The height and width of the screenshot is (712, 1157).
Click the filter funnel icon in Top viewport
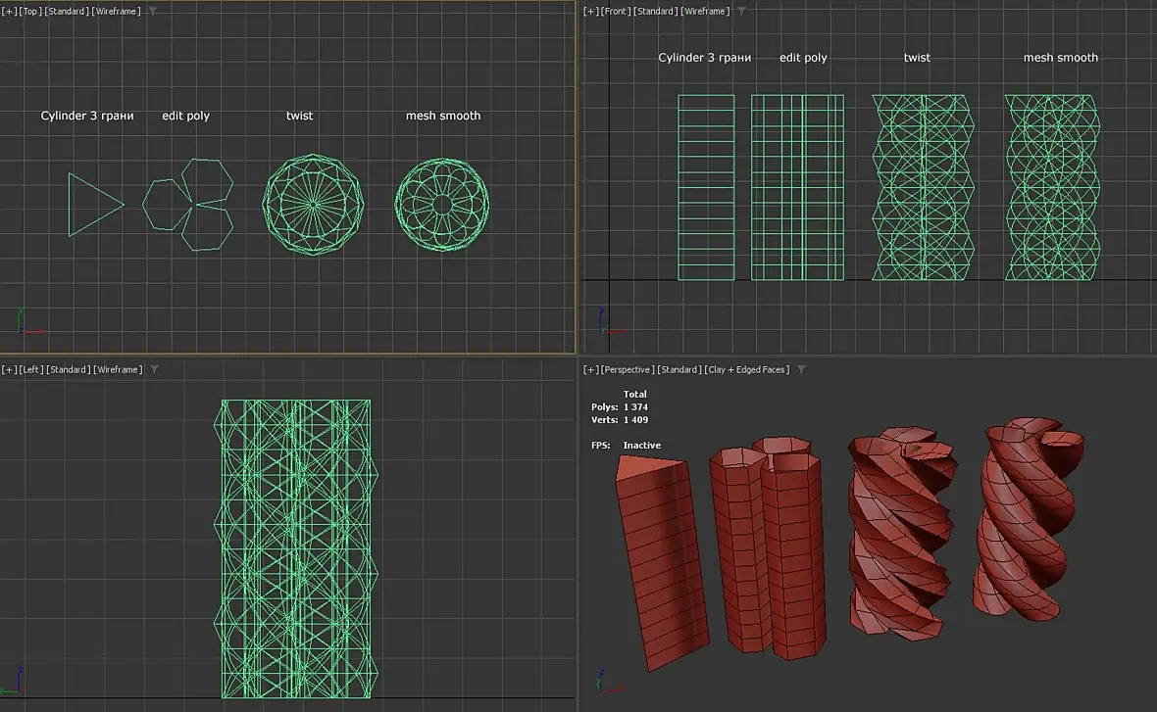coord(153,11)
